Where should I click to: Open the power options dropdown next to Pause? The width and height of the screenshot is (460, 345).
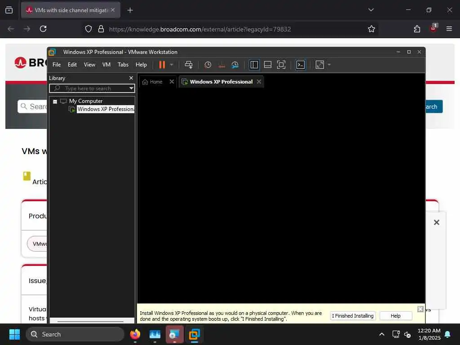point(172,65)
